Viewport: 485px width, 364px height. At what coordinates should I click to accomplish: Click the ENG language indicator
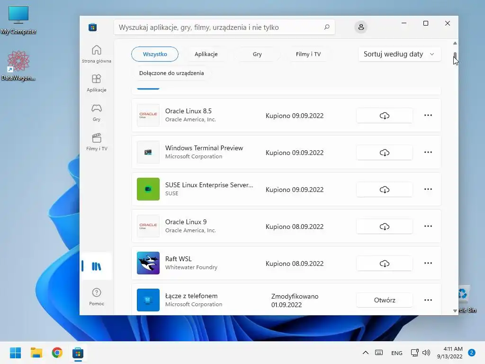[396, 353]
